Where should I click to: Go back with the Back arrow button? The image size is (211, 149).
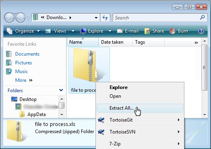click(x=9, y=17)
